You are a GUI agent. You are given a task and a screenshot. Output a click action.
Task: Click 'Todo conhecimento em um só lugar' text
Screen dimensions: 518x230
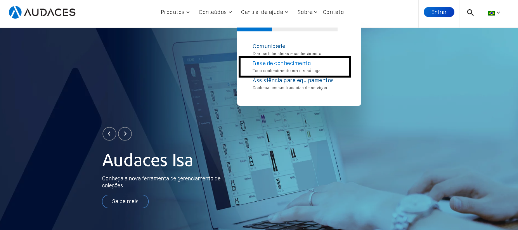pyautogui.click(x=287, y=71)
